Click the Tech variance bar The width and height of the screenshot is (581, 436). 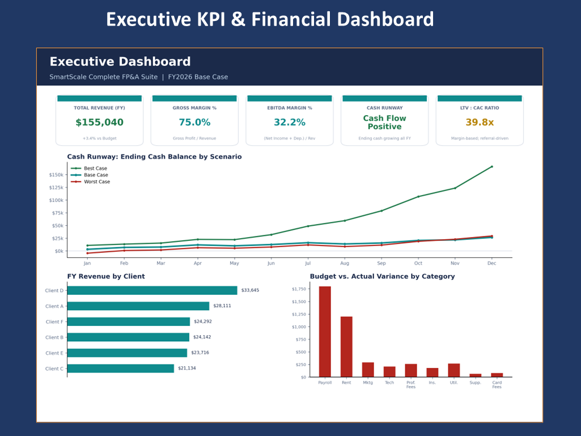pos(389,372)
